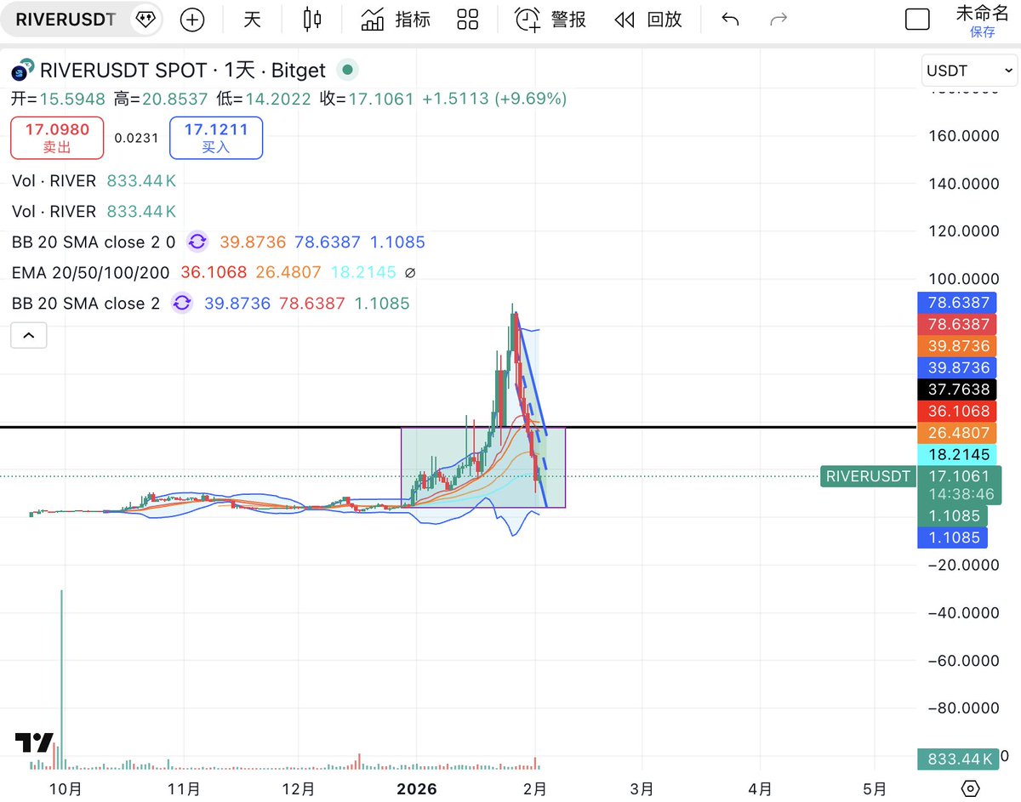Click the 0.0231 spread value
1021x802 pixels.
(x=137, y=138)
